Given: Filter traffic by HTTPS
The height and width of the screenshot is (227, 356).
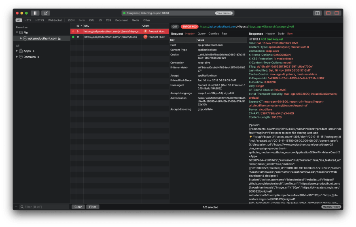Looking at the screenshot, I should pyautogui.click(x=40, y=20).
